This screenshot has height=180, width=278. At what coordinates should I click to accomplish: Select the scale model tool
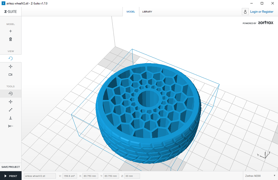(10, 110)
